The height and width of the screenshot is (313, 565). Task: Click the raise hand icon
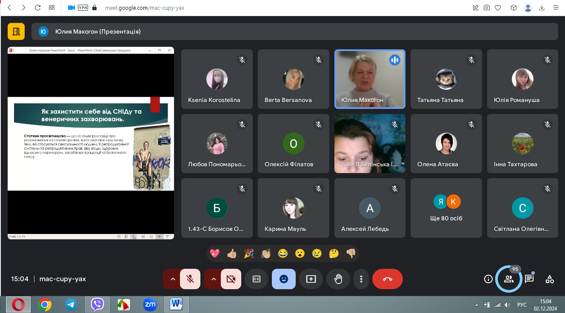point(338,279)
